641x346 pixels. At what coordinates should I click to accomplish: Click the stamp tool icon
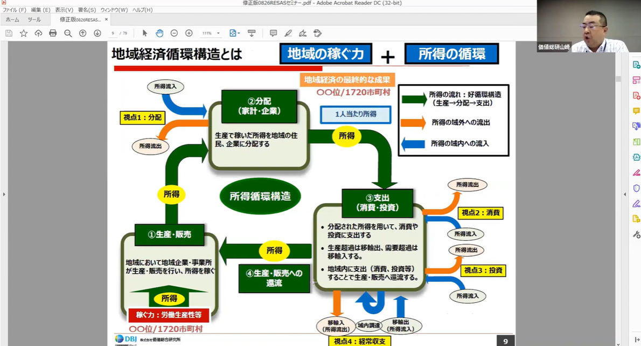[318, 33]
